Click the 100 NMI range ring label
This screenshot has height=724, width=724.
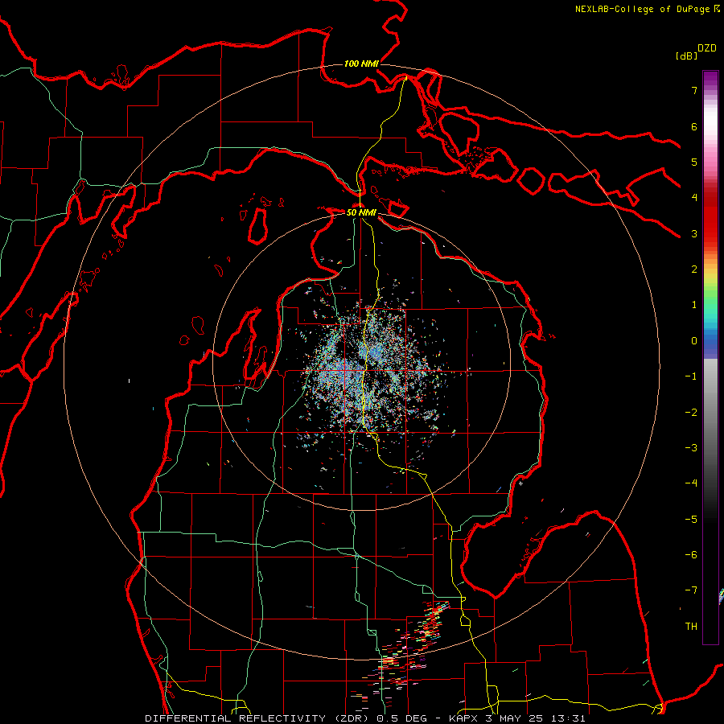pos(361,64)
